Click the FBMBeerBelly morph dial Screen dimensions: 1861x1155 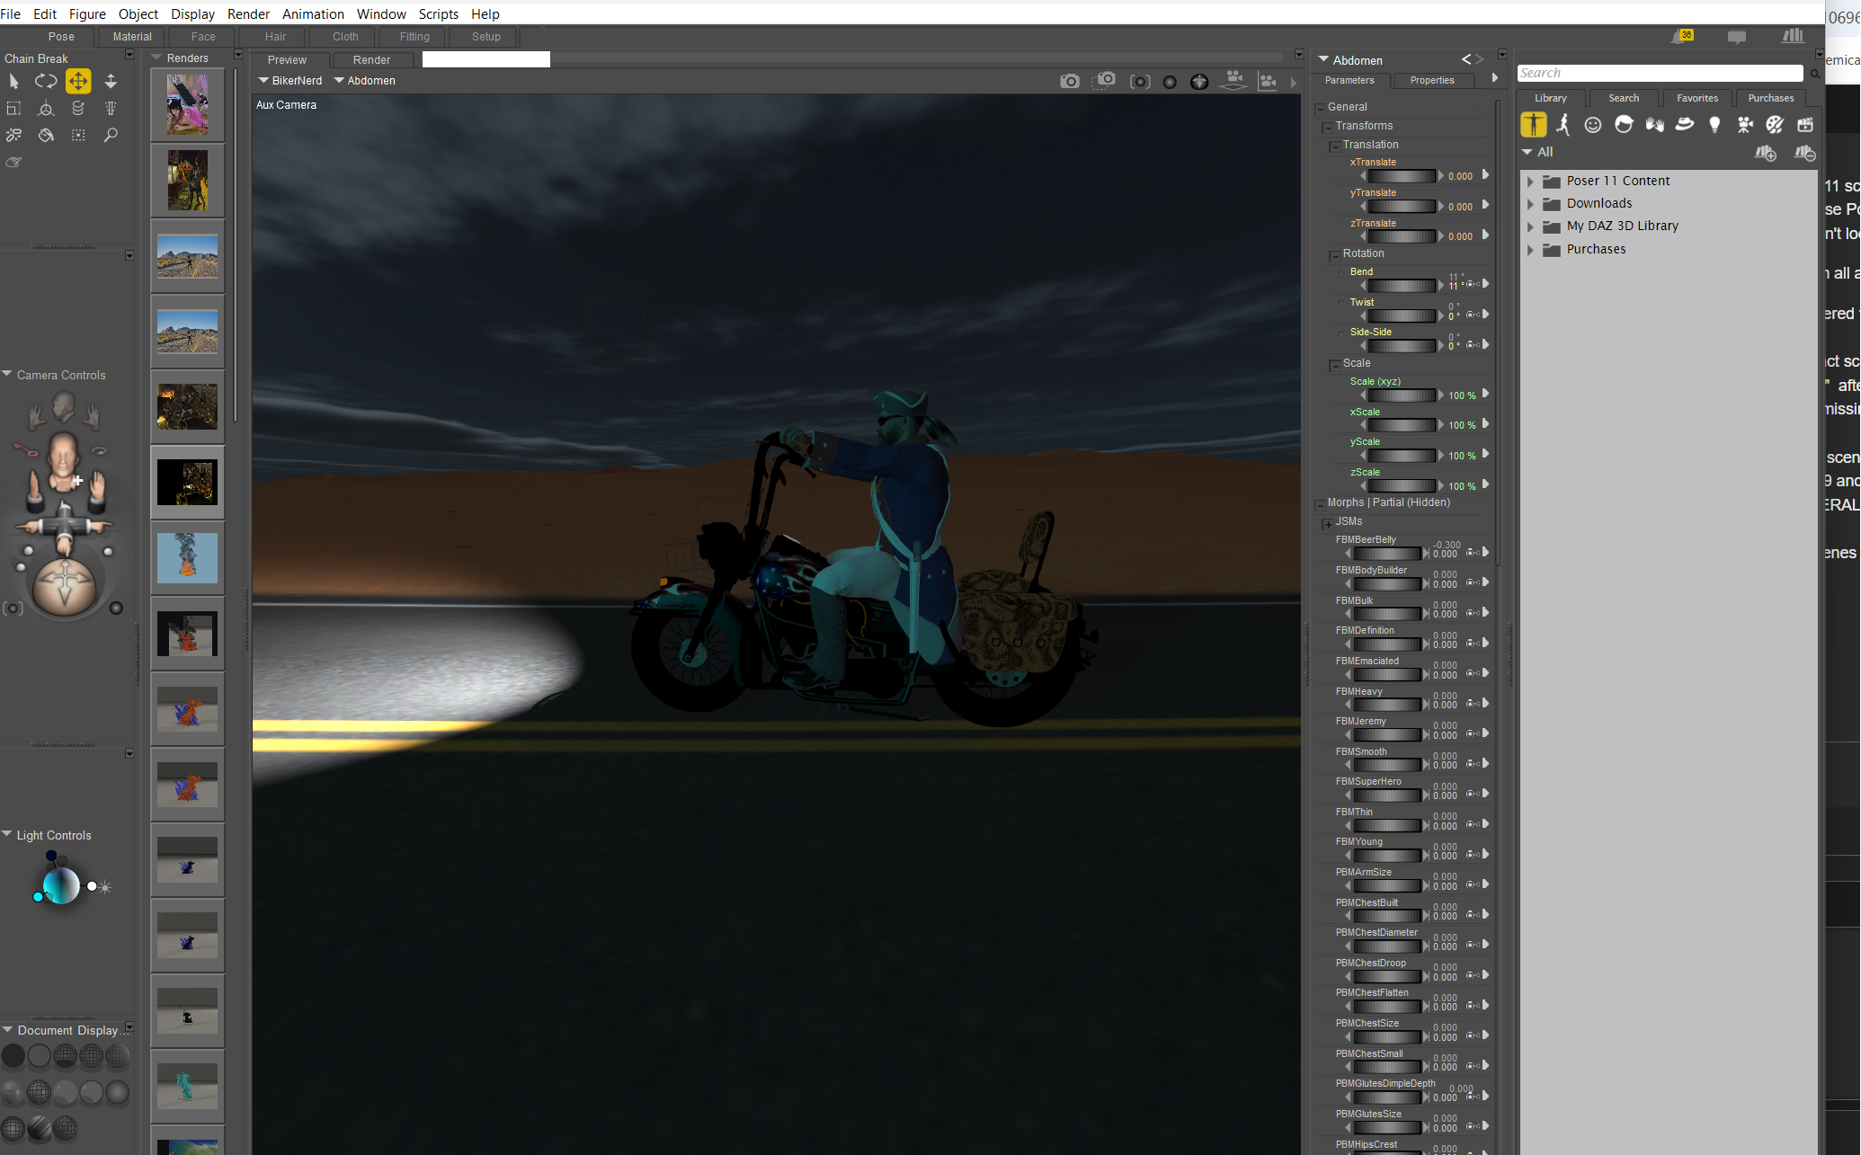1385,554
